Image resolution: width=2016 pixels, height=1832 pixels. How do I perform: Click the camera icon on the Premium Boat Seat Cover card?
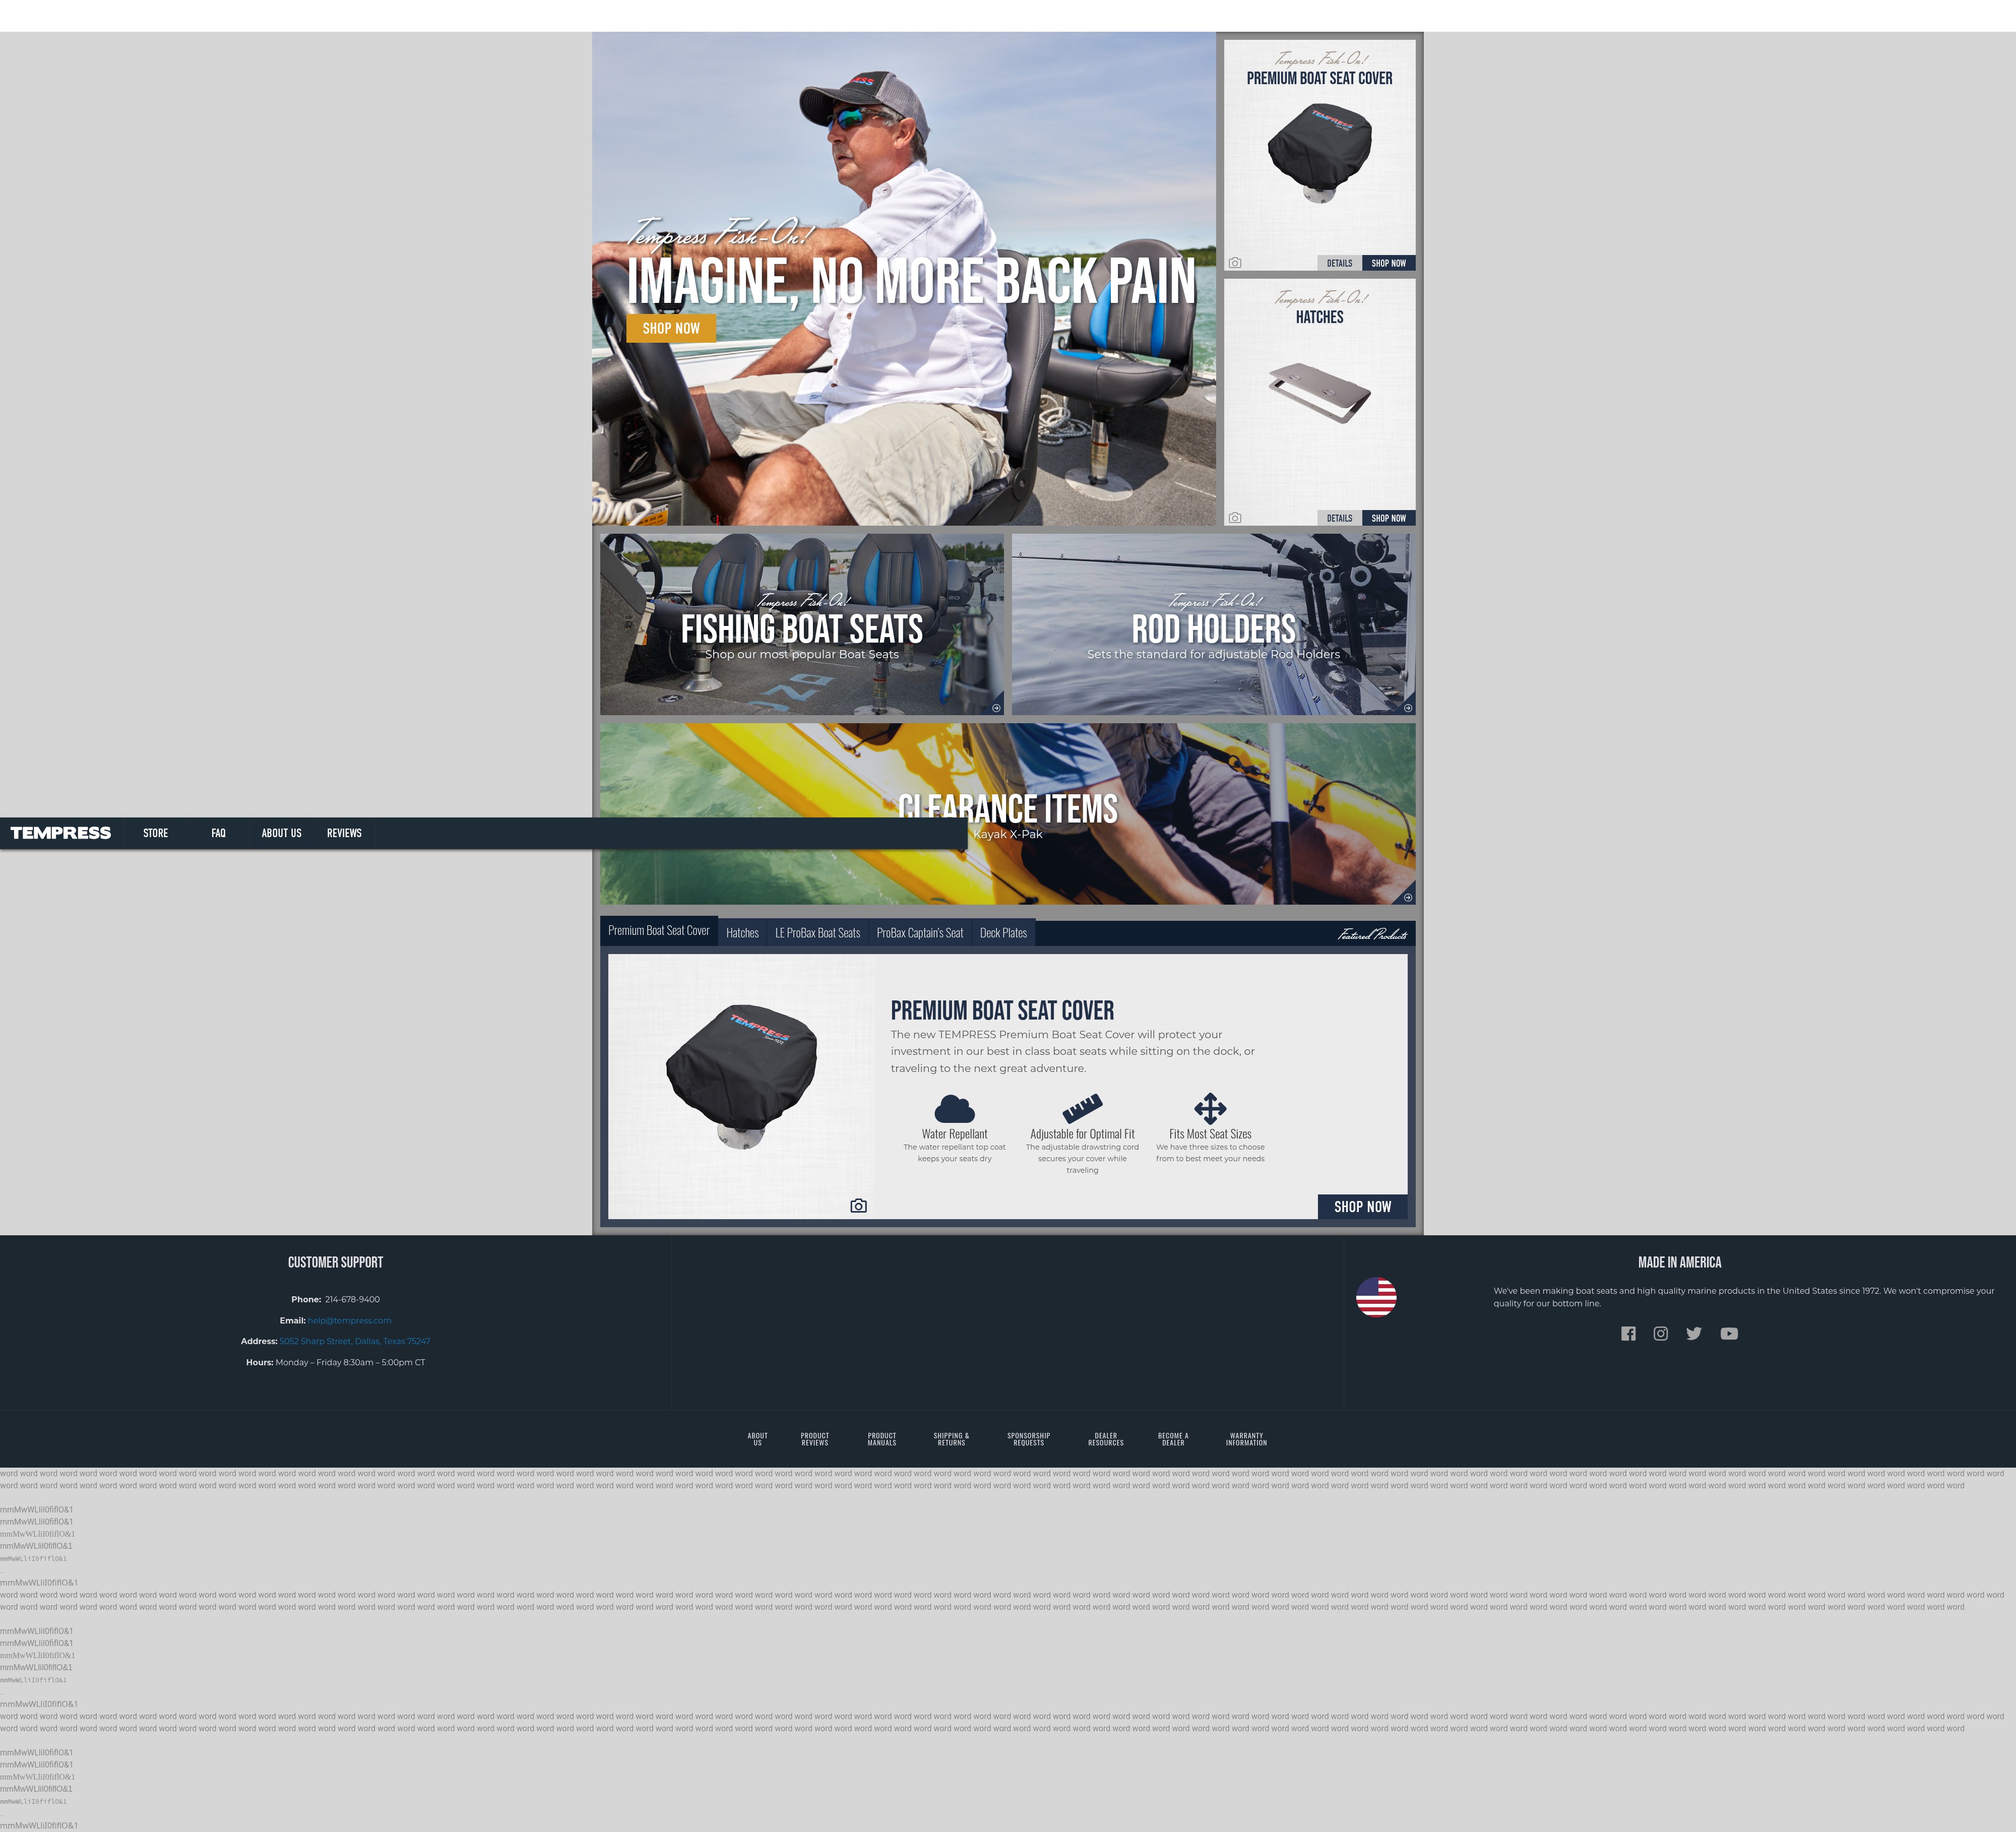point(1235,263)
